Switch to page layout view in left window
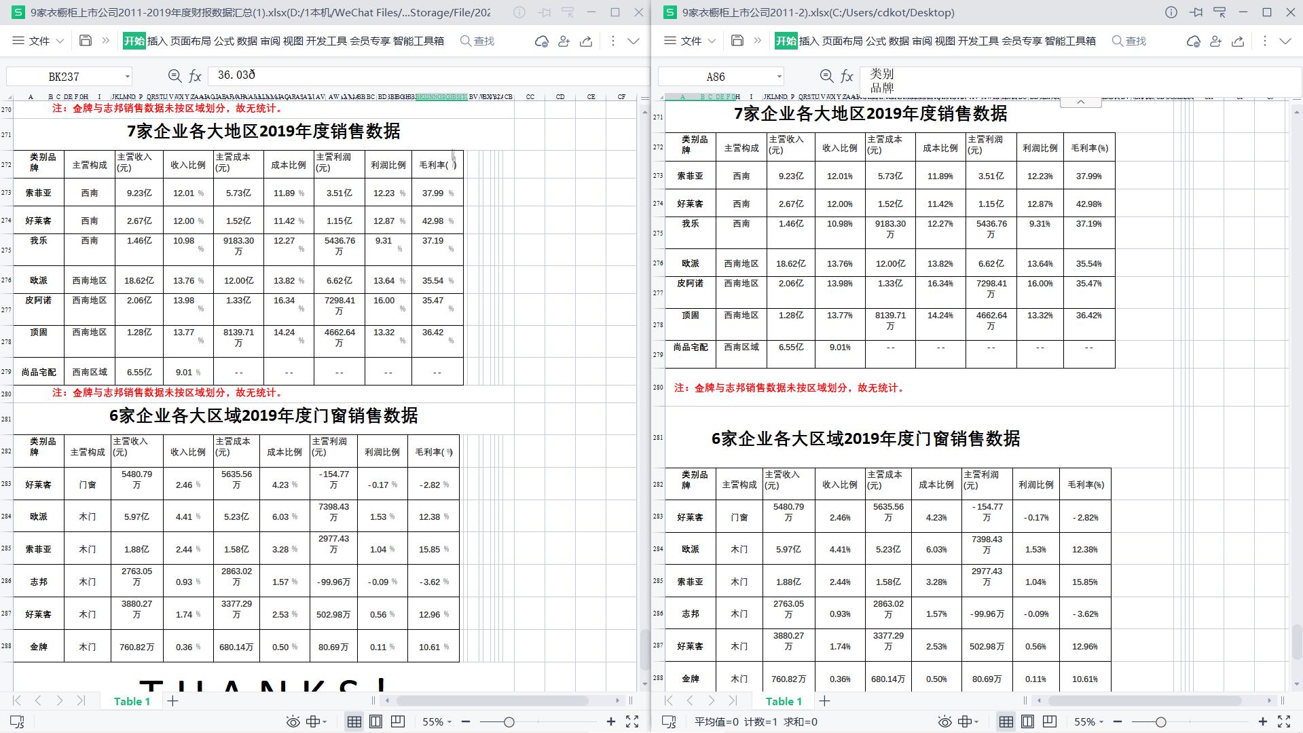The image size is (1303, 733). (x=375, y=721)
